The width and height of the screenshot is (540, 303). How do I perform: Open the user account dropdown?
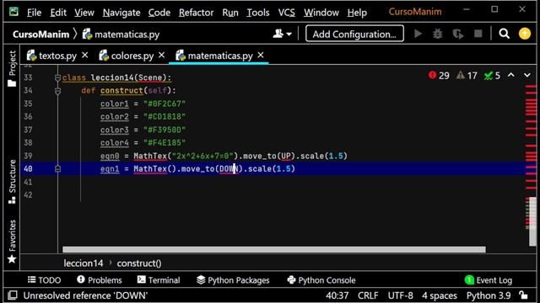coord(282,34)
